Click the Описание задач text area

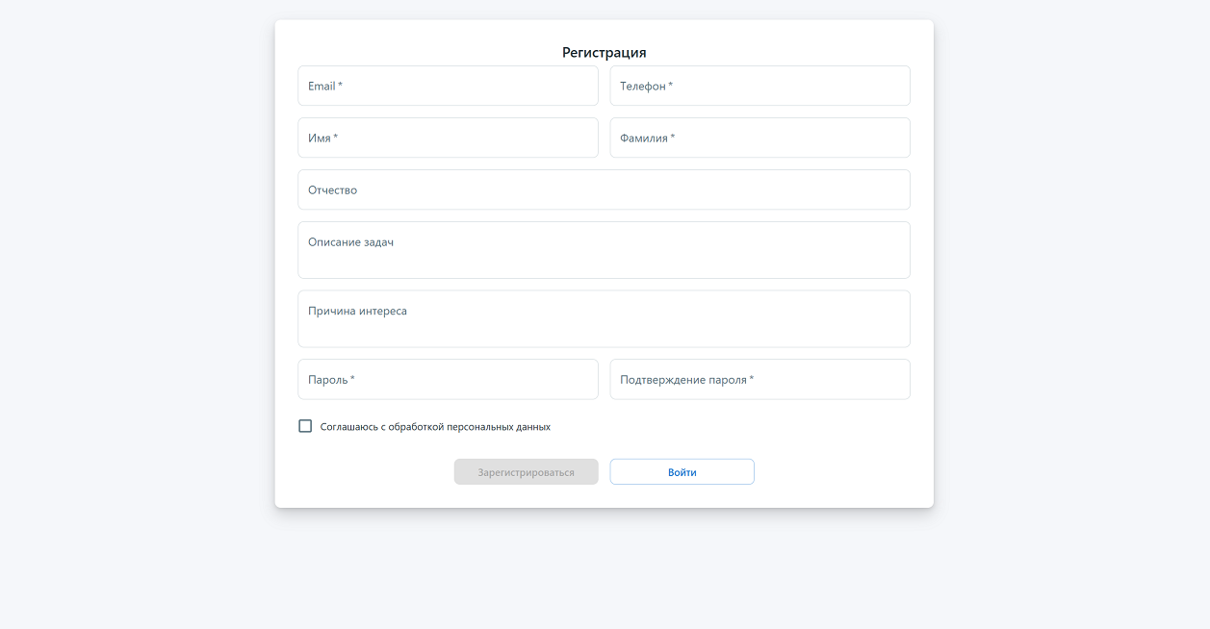(x=604, y=250)
